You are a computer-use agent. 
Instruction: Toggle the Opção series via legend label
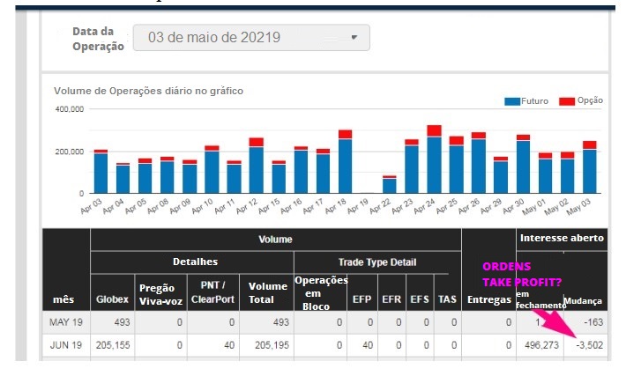coord(590,100)
